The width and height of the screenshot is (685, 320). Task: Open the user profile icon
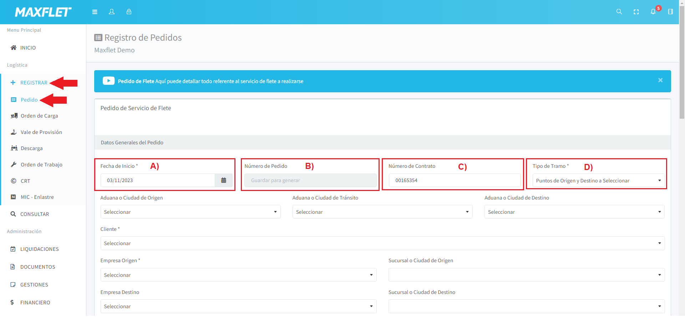click(x=112, y=12)
